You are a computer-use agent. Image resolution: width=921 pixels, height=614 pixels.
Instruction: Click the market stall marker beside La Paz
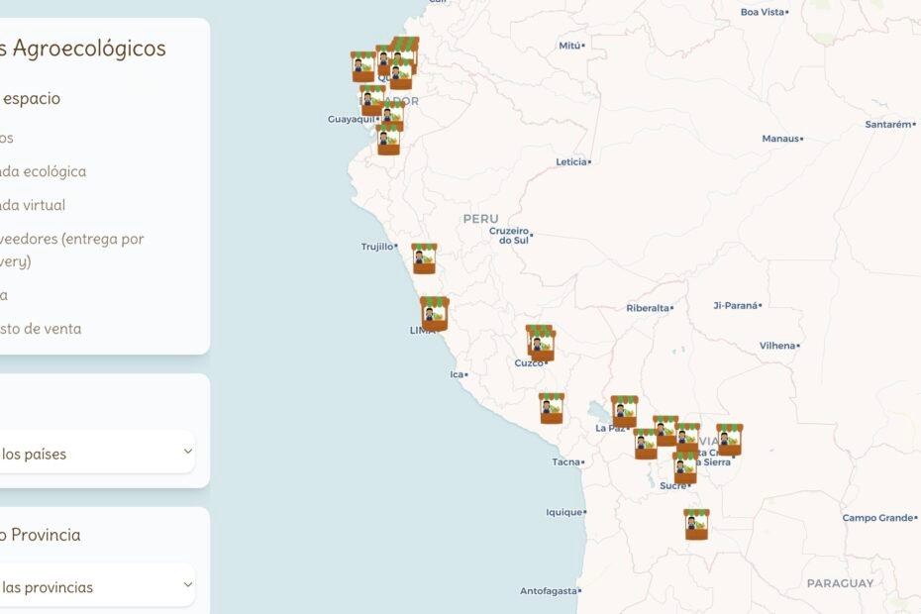624,411
